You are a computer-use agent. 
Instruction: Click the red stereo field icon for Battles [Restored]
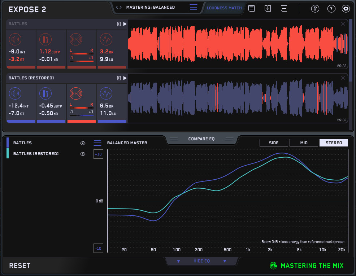75,94
